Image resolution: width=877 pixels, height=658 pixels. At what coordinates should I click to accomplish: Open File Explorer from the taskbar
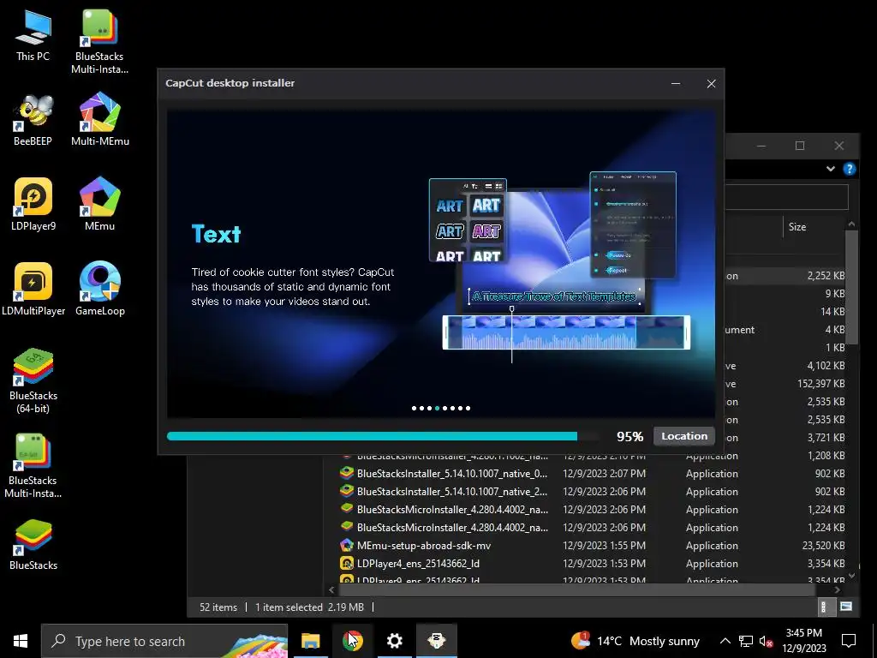(x=310, y=641)
